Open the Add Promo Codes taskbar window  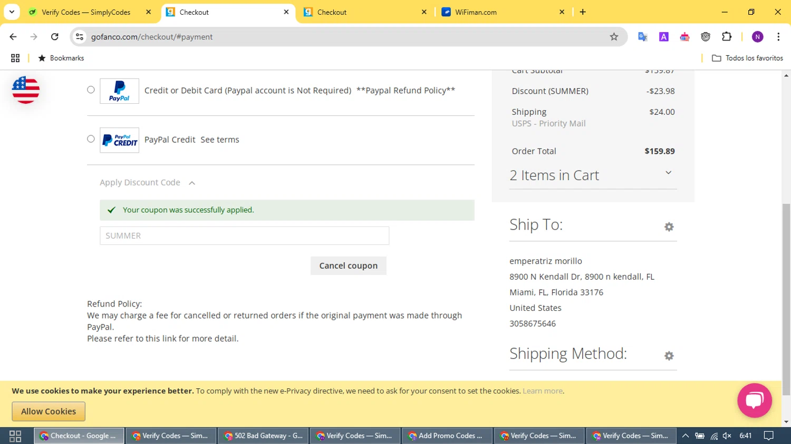(447, 436)
